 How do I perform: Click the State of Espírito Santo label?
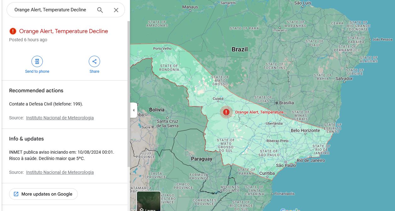[x=332, y=128]
